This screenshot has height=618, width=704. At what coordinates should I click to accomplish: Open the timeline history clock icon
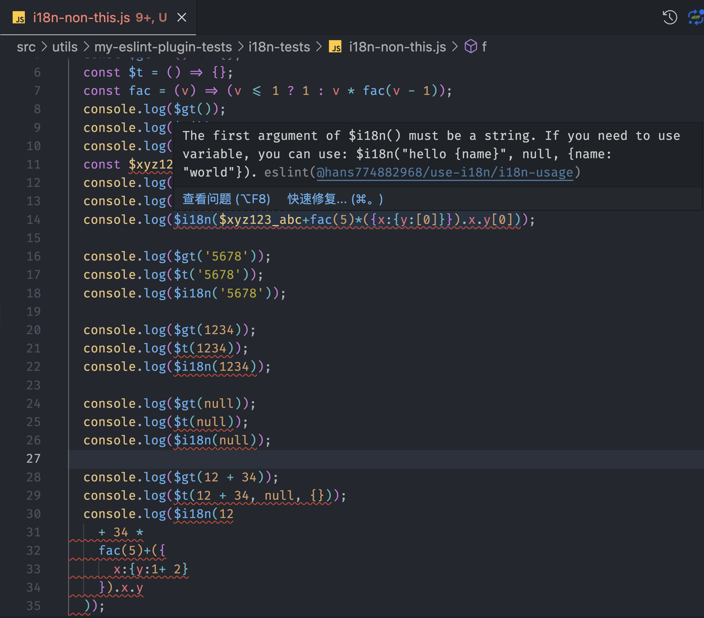[x=670, y=17]
